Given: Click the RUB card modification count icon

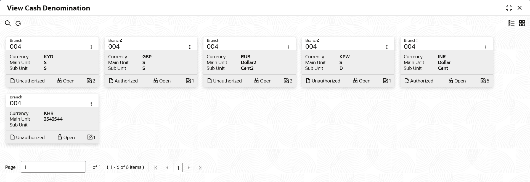Looking at the screenshot, I should 286,81.
